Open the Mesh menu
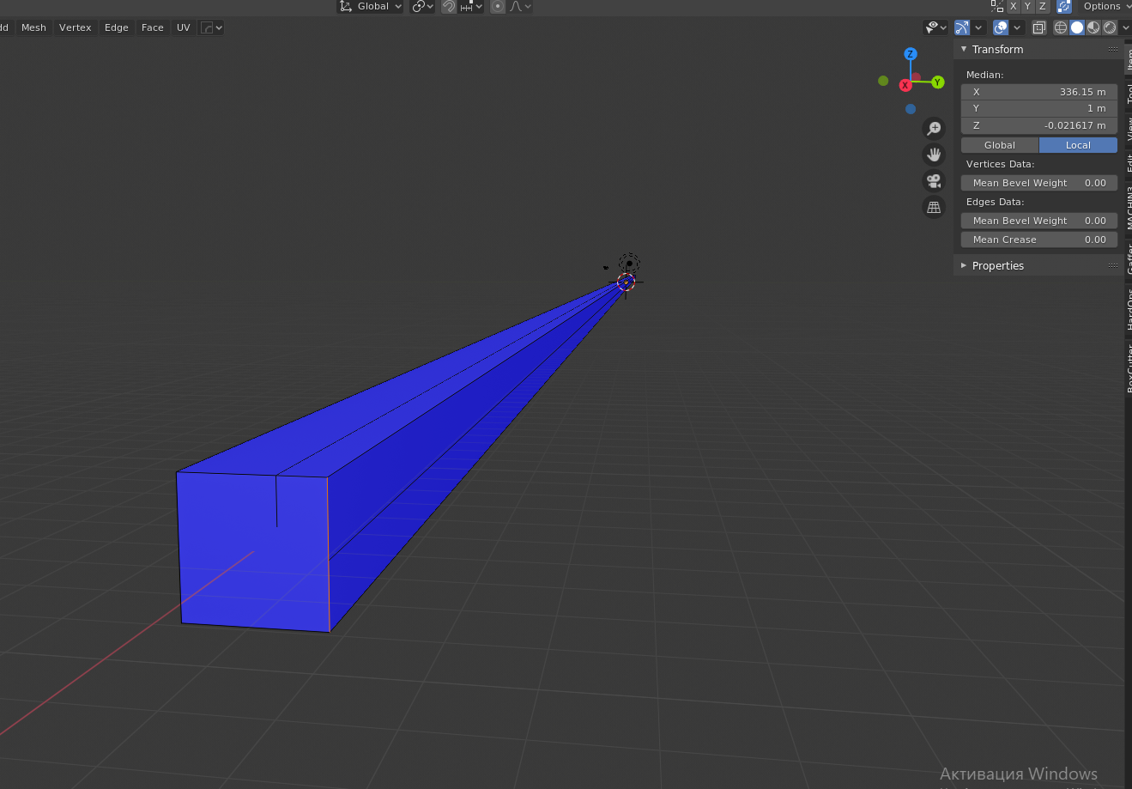The width and height of the screenshot is (1132, 789). [x=34, y=27]
